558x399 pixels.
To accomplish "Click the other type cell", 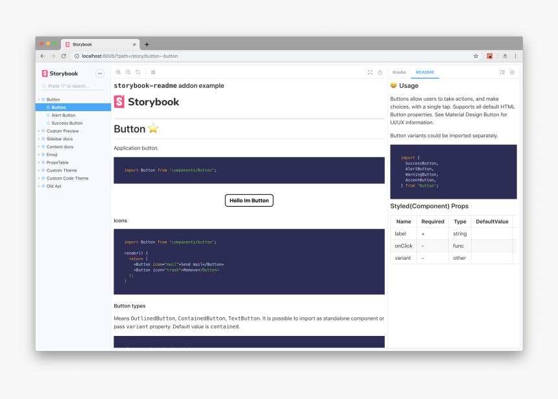I will pos(459,258).
